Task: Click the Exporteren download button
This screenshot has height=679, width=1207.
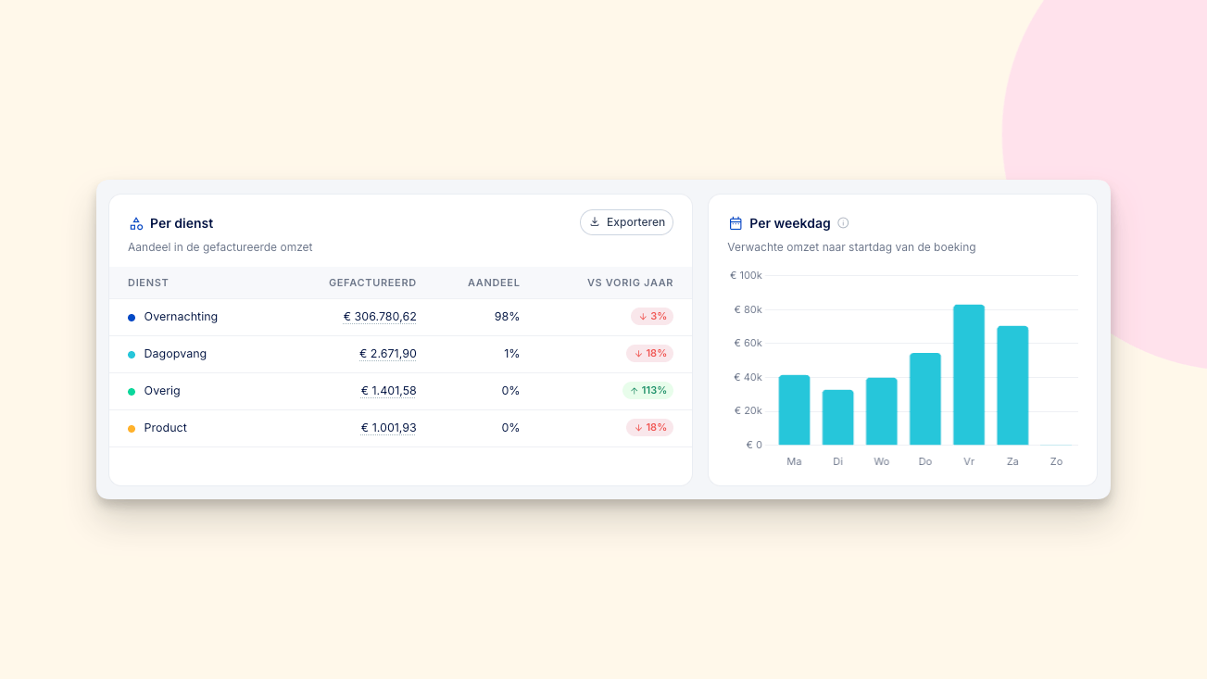Action: [626, 222]
